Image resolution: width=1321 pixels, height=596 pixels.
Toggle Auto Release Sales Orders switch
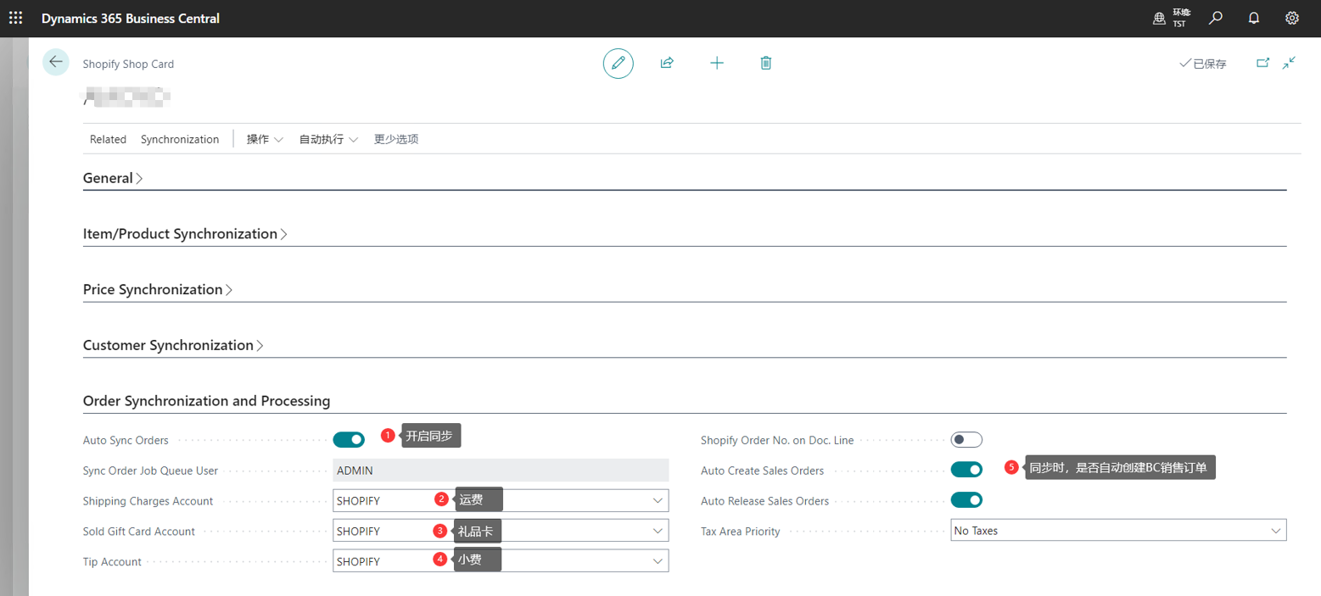(966, 500)
